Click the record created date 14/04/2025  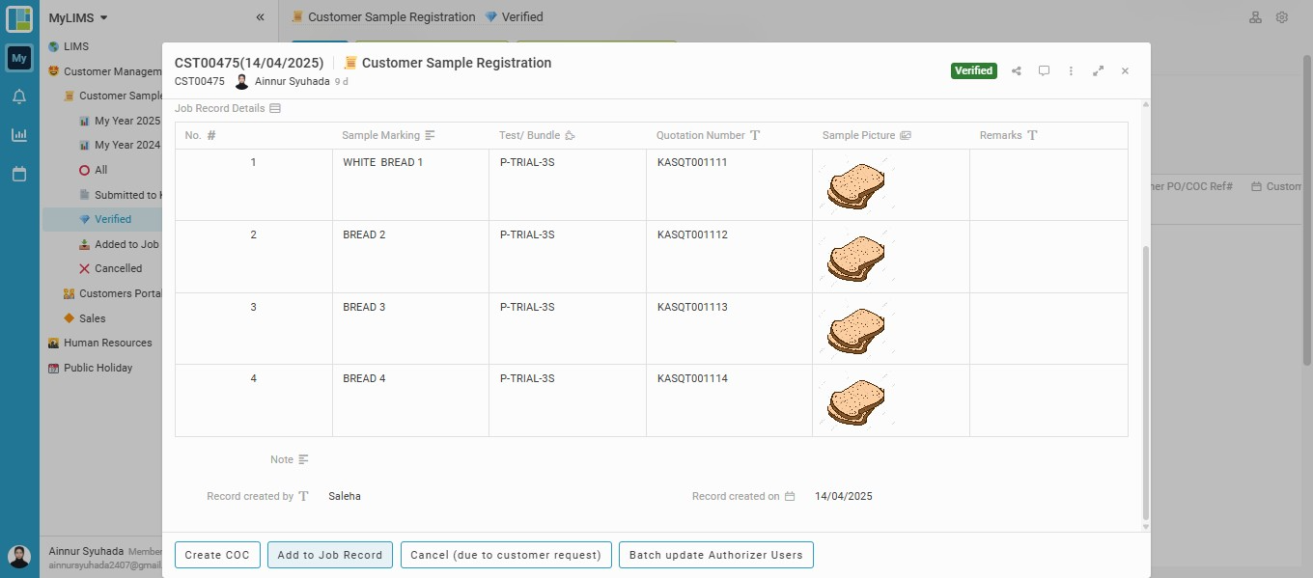844,496
